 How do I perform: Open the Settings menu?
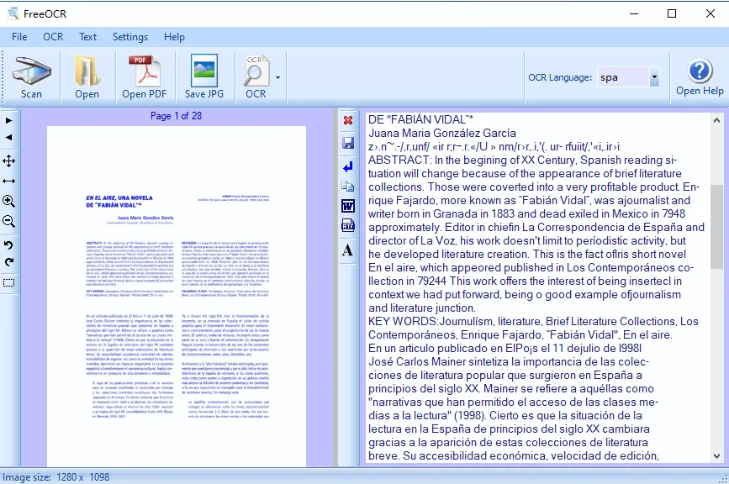[130, 37]
